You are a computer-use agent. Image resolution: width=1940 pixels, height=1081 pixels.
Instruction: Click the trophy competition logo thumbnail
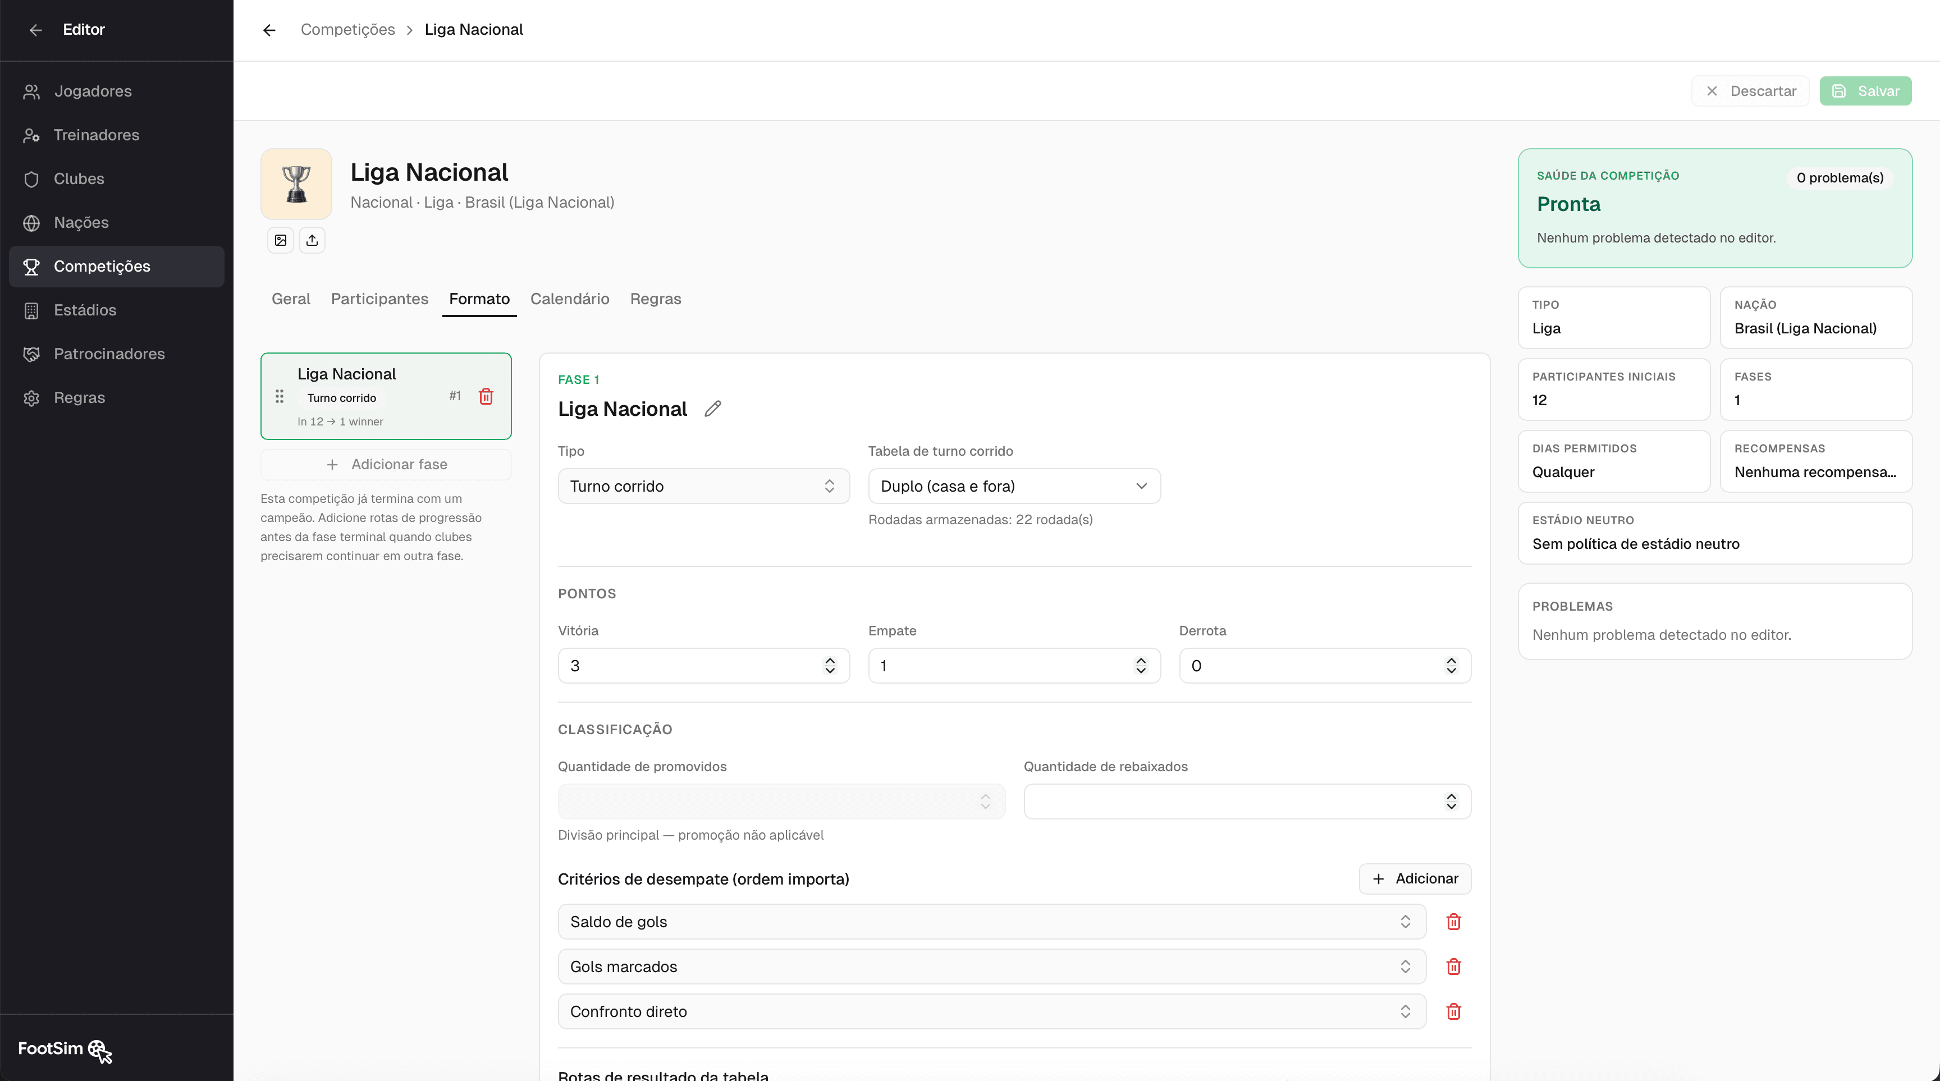click(x=296, y=184)
